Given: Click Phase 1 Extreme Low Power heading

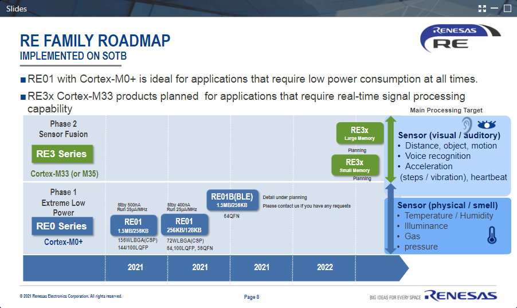Looking at the screenshot, I should click(x=63, y=202).
